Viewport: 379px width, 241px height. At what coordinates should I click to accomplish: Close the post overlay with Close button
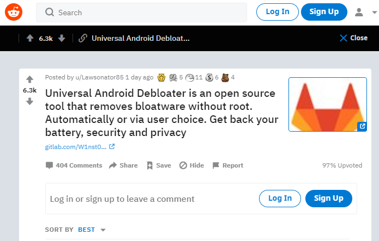353,38
